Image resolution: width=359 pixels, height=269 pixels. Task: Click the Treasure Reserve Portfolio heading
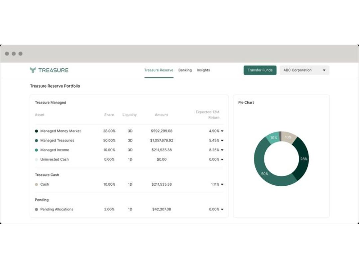click(x=55, y=86)
